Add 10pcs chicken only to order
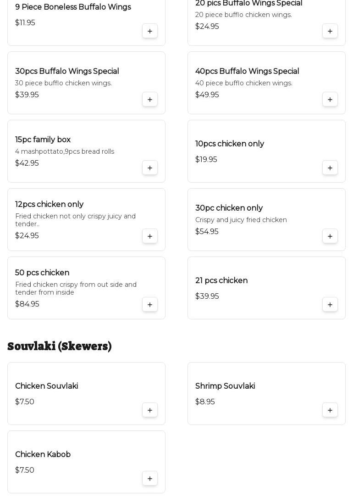 330,168
